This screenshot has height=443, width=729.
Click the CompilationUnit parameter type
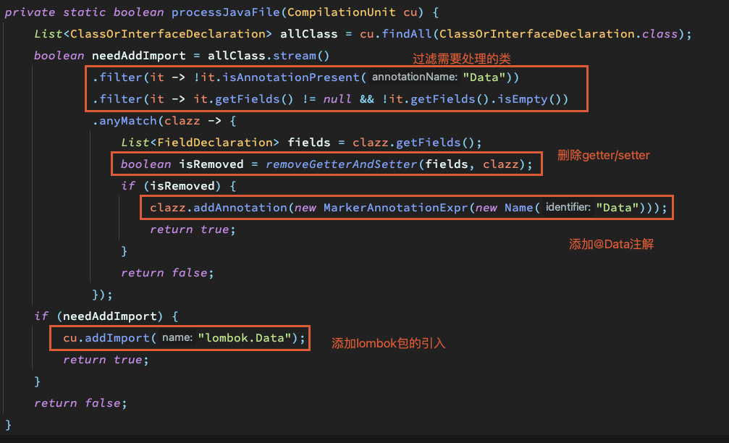coord(341,12)
